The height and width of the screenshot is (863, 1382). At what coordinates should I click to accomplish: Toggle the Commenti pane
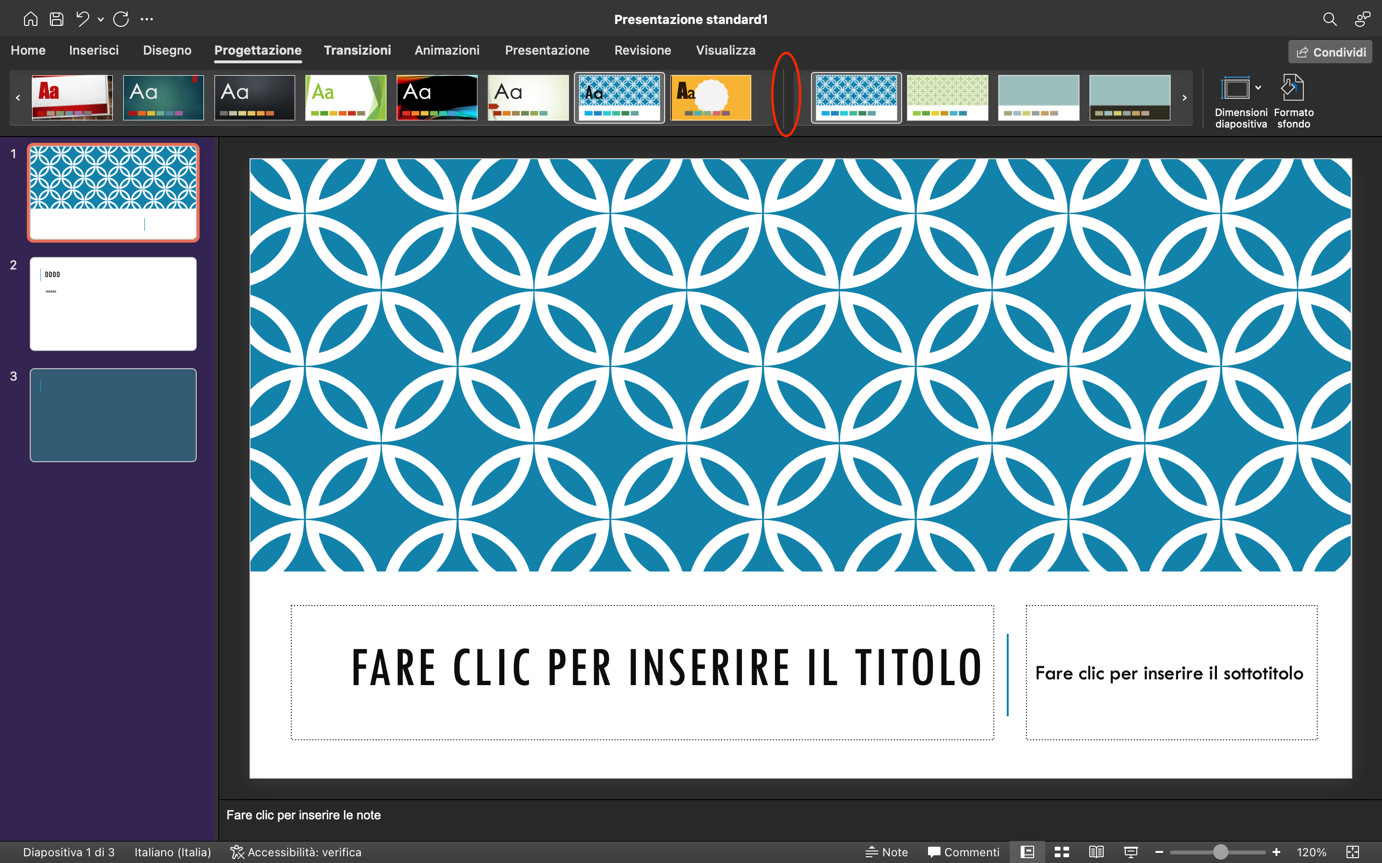pyautogui.click(x=964, y=851)
